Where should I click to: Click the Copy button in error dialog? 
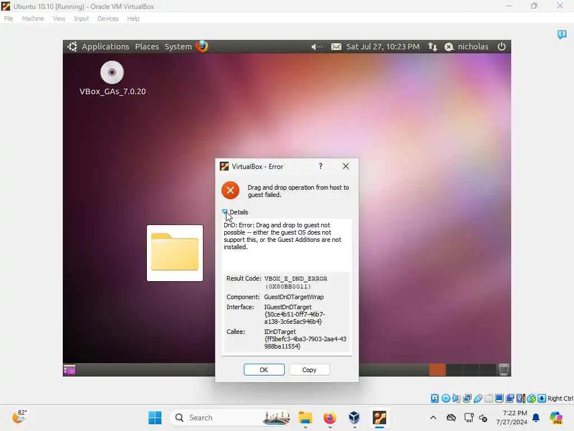pos(309,370)
